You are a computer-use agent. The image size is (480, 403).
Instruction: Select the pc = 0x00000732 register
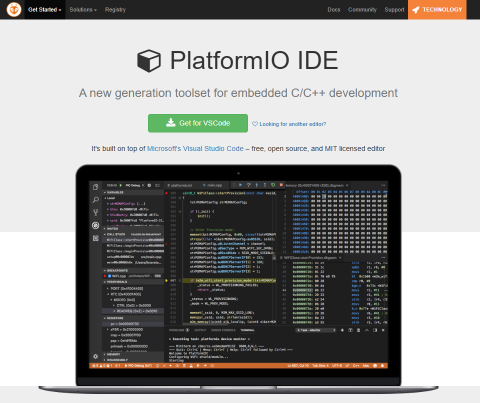[x=133, y=323]
